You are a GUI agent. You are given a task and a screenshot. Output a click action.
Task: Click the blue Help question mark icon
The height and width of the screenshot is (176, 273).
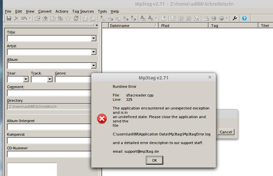point(244,18)
